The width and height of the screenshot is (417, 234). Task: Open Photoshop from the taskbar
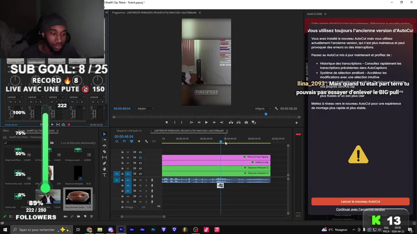(x=153, y=230)
